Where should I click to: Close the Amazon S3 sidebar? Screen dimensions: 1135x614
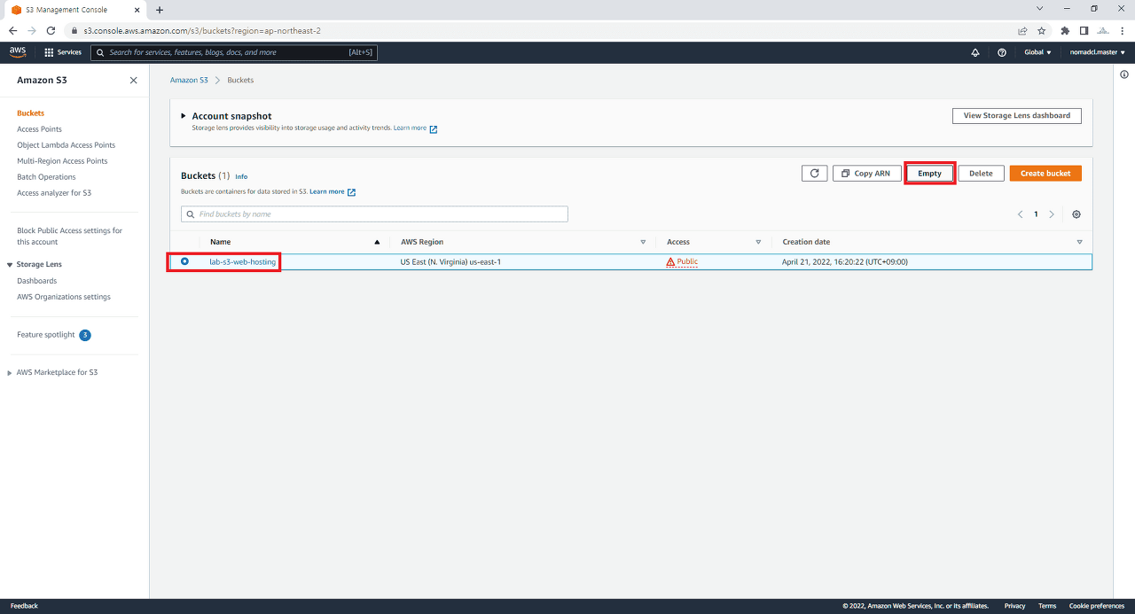pyautogui.click(x=134, y=80)
